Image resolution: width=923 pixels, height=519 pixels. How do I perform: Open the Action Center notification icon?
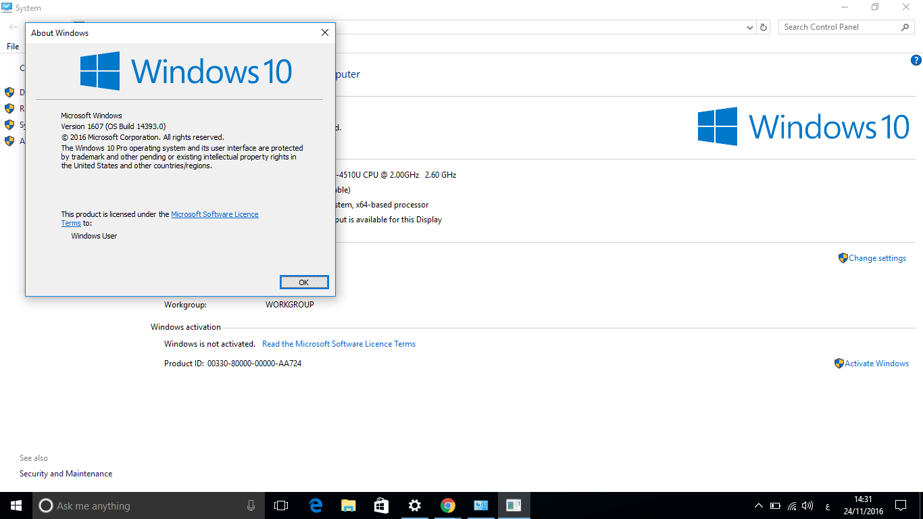click(901, 505)
